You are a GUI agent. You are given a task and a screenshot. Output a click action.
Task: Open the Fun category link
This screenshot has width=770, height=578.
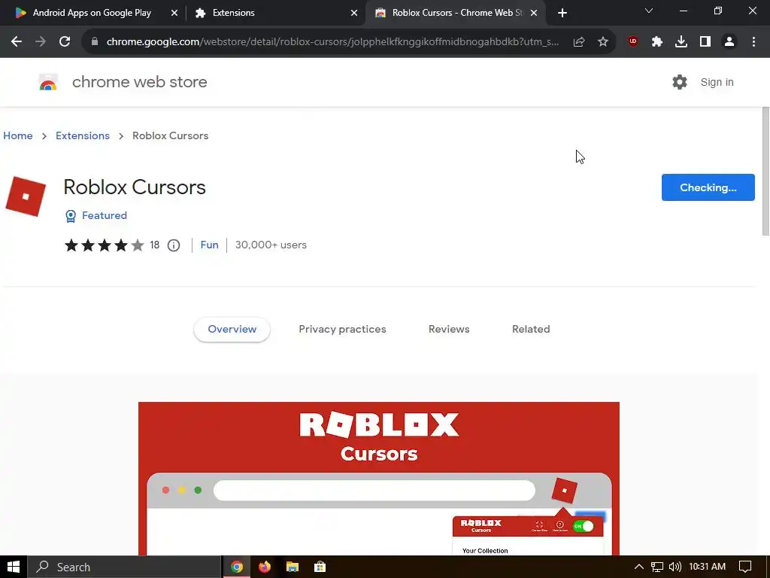pos(209,245)
